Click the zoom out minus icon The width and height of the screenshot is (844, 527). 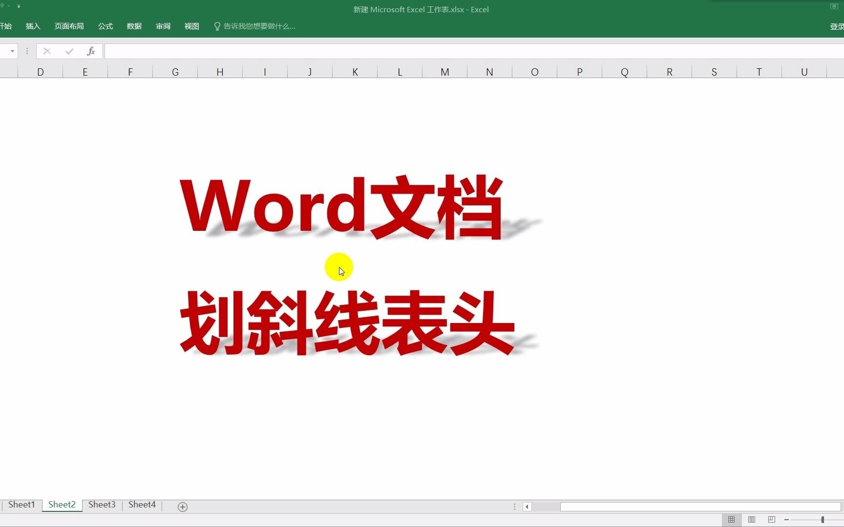[x=787, y=520]
